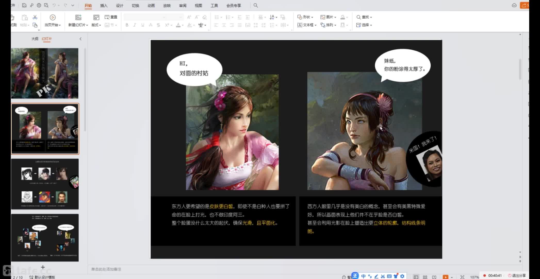Select the third slide thumbnail with portraits
The height and width of the screenshot is (279, 540).
(x=45, y=184)
